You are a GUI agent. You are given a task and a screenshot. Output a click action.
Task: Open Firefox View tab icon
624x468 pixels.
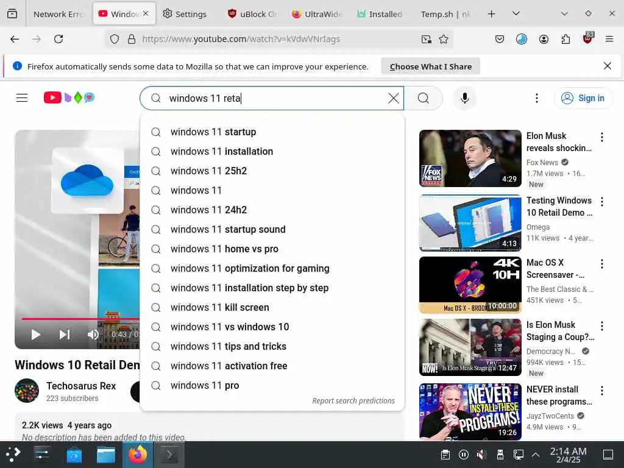tap(12, 14)
